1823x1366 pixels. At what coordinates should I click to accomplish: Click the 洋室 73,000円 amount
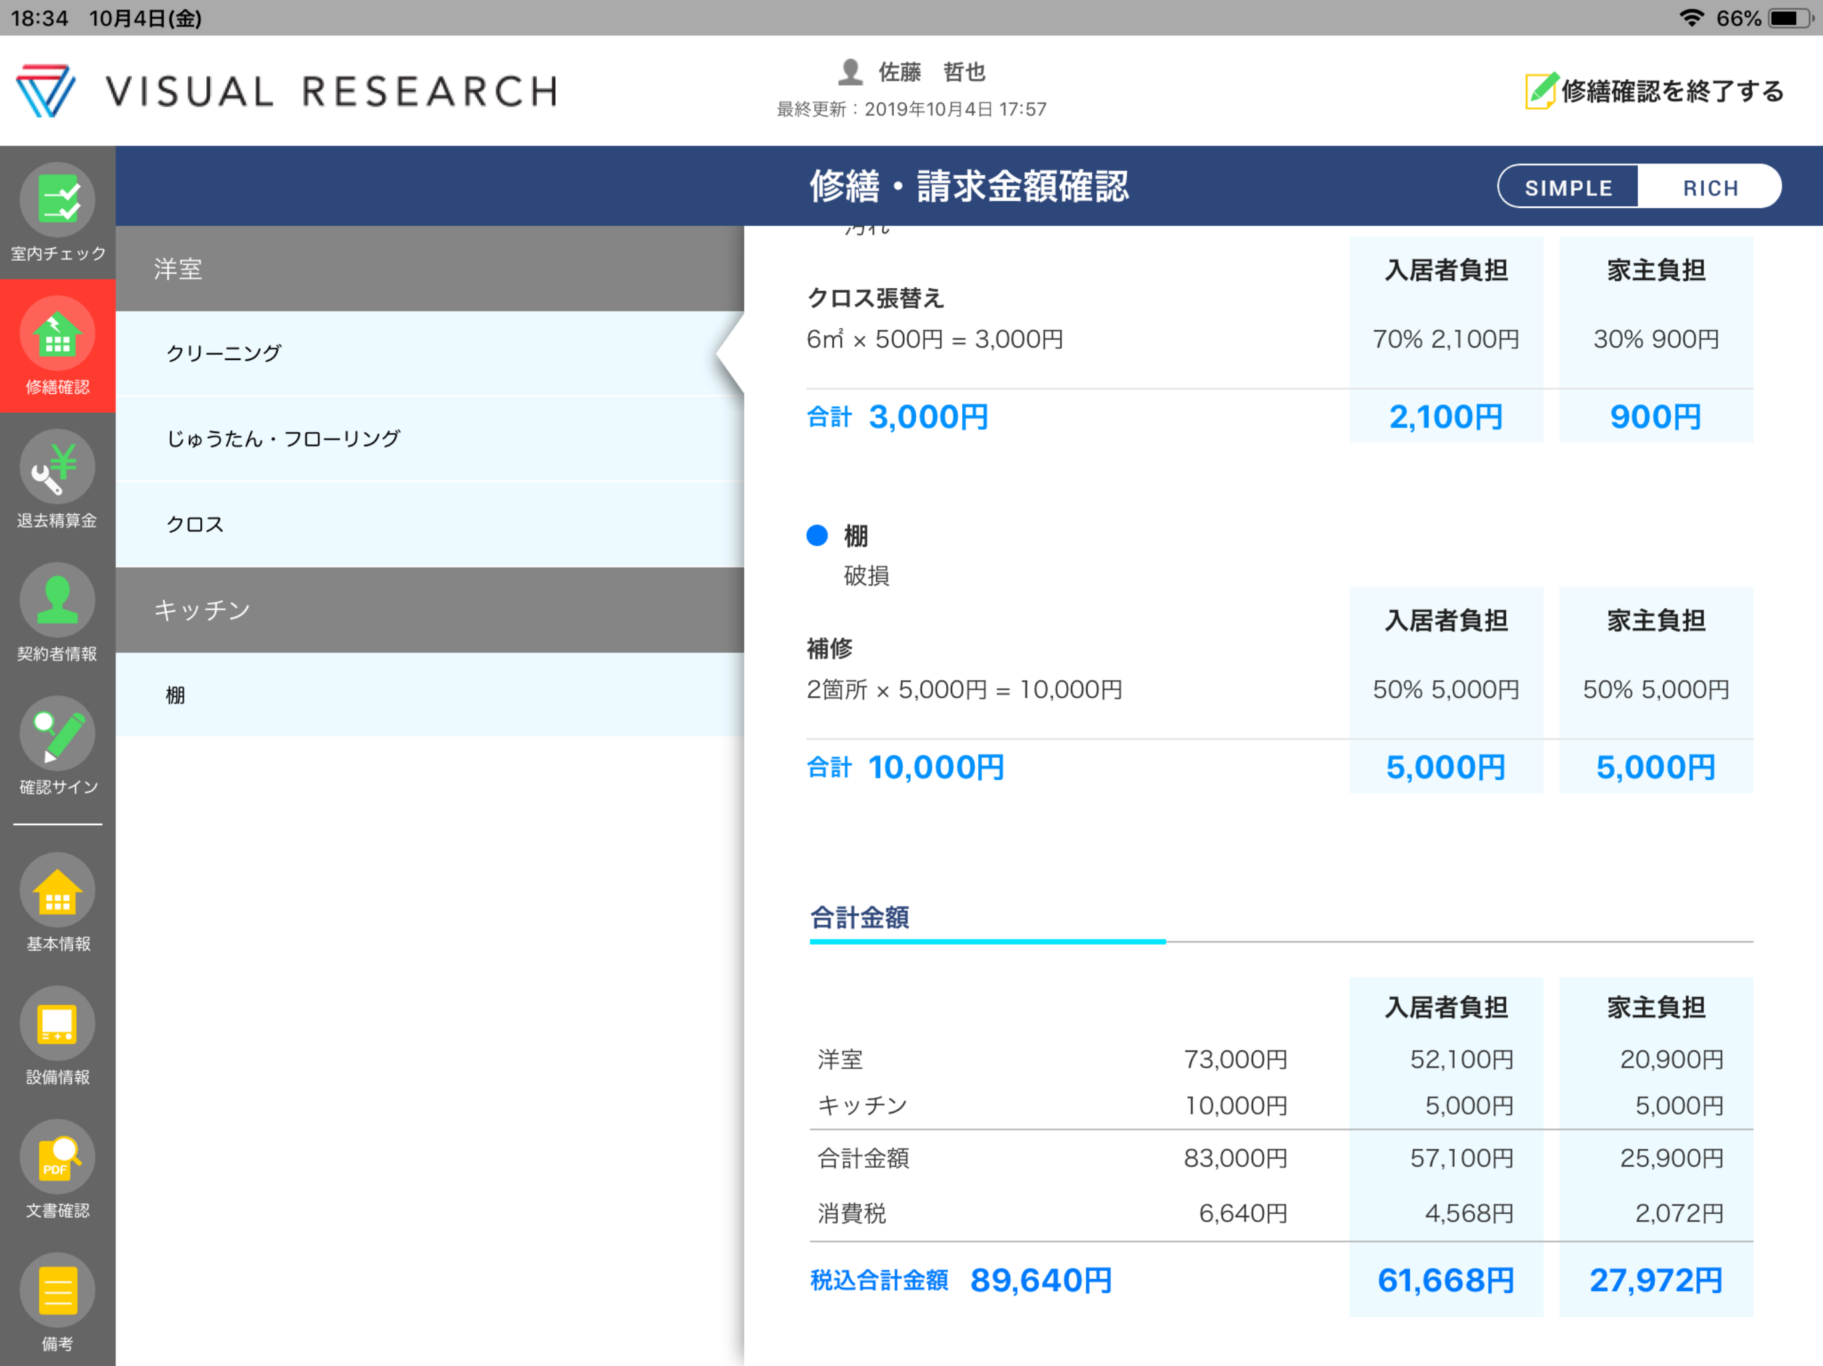[x=1235, y=1059]
